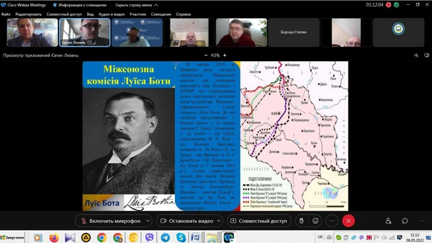Open the Аудио и видео menu
Viewport: 432px width, 243px height.
(111, 14)
